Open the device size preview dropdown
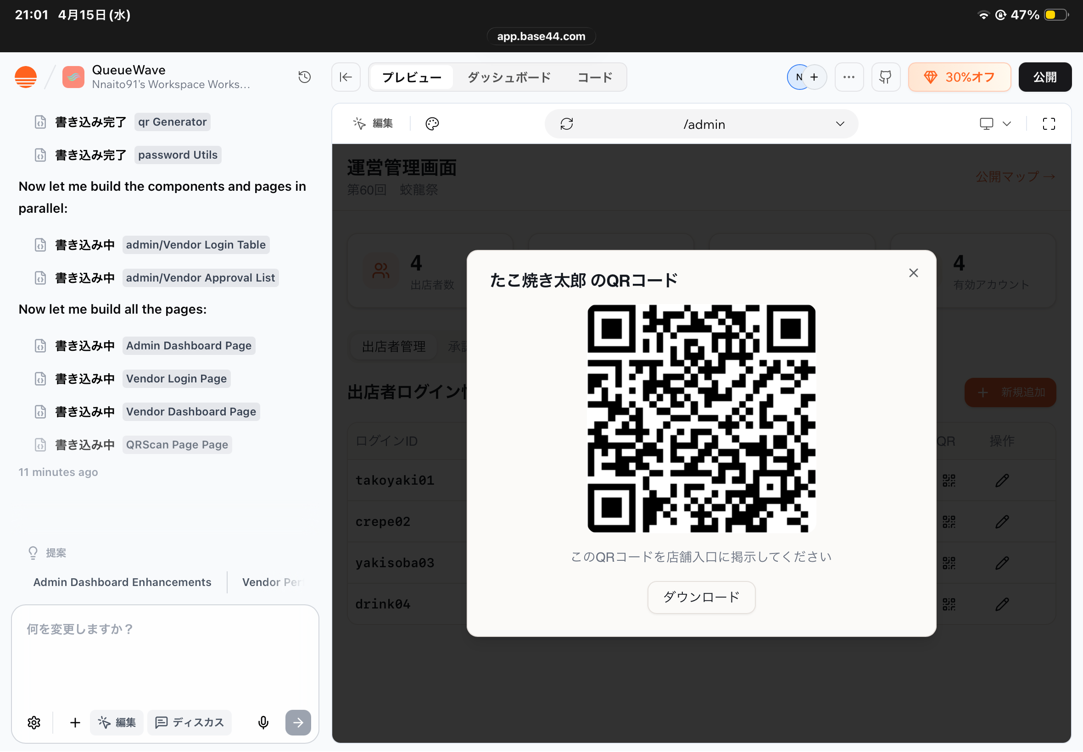The height and width of the screenshot is (752, 1083). coord(995,124)
